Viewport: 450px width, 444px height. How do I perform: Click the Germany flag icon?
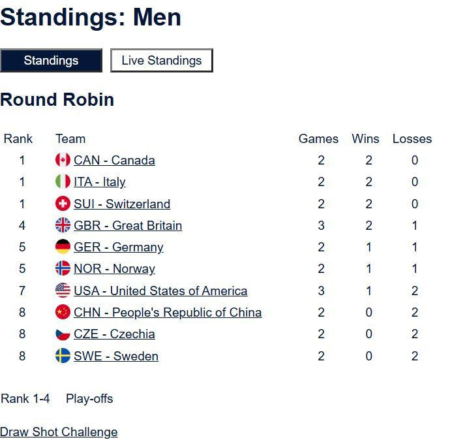63,247
